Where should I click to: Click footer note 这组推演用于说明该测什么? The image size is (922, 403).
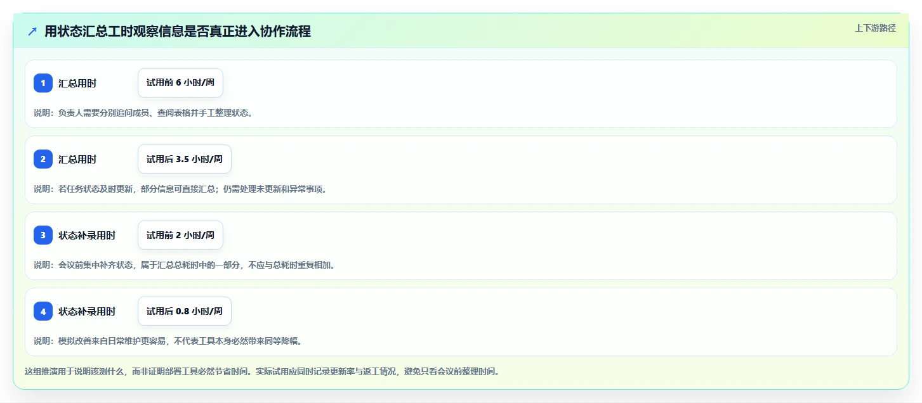[262, 371]
